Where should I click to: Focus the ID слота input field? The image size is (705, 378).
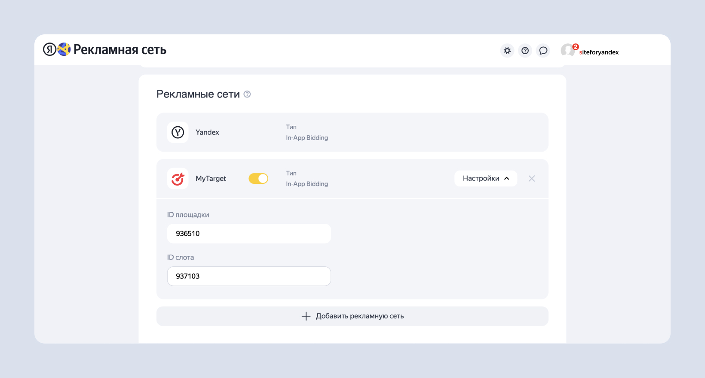pyautogui.click(x=249, y=276)
